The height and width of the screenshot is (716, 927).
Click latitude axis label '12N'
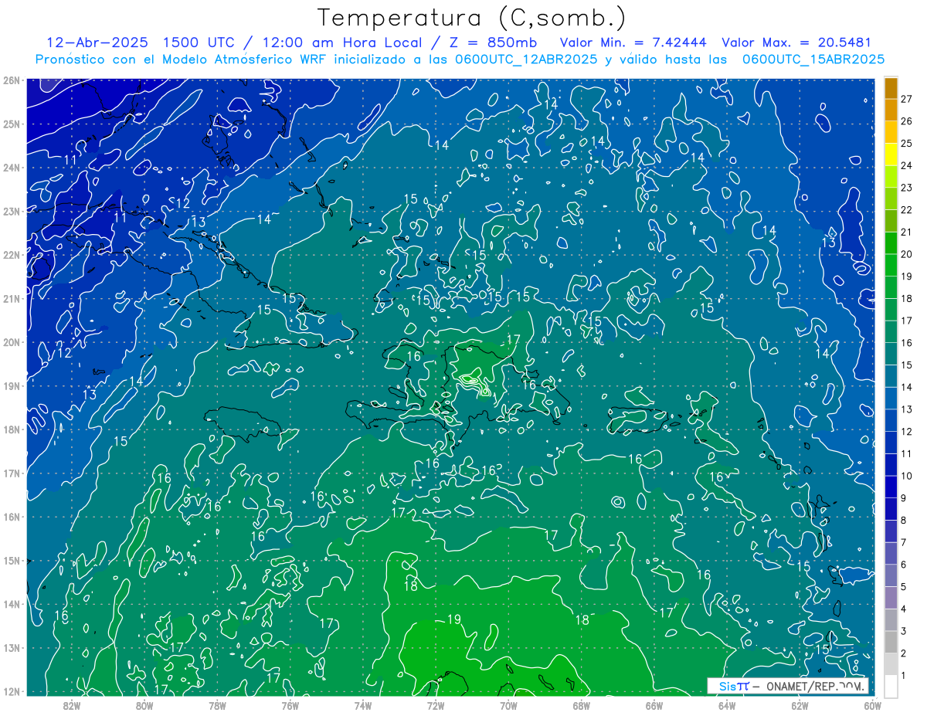point(12,691)
